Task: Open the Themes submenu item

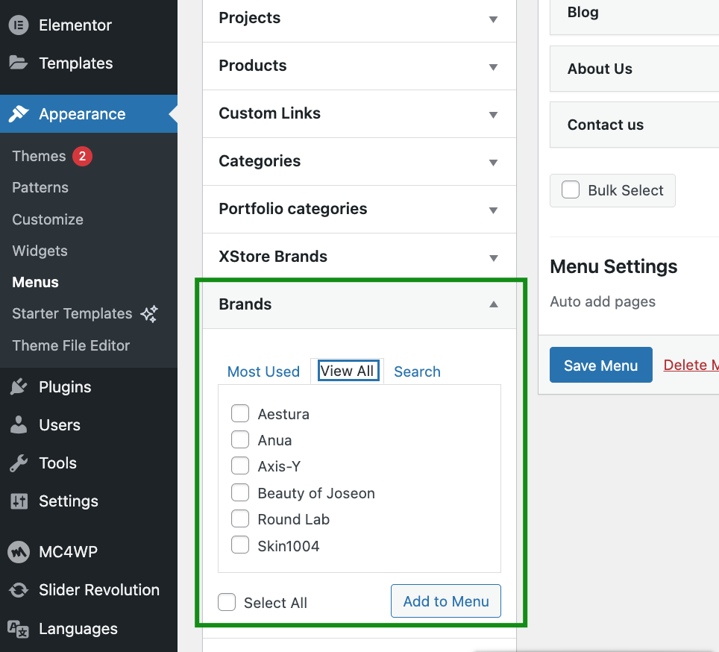Action: [x=39, y=157]
